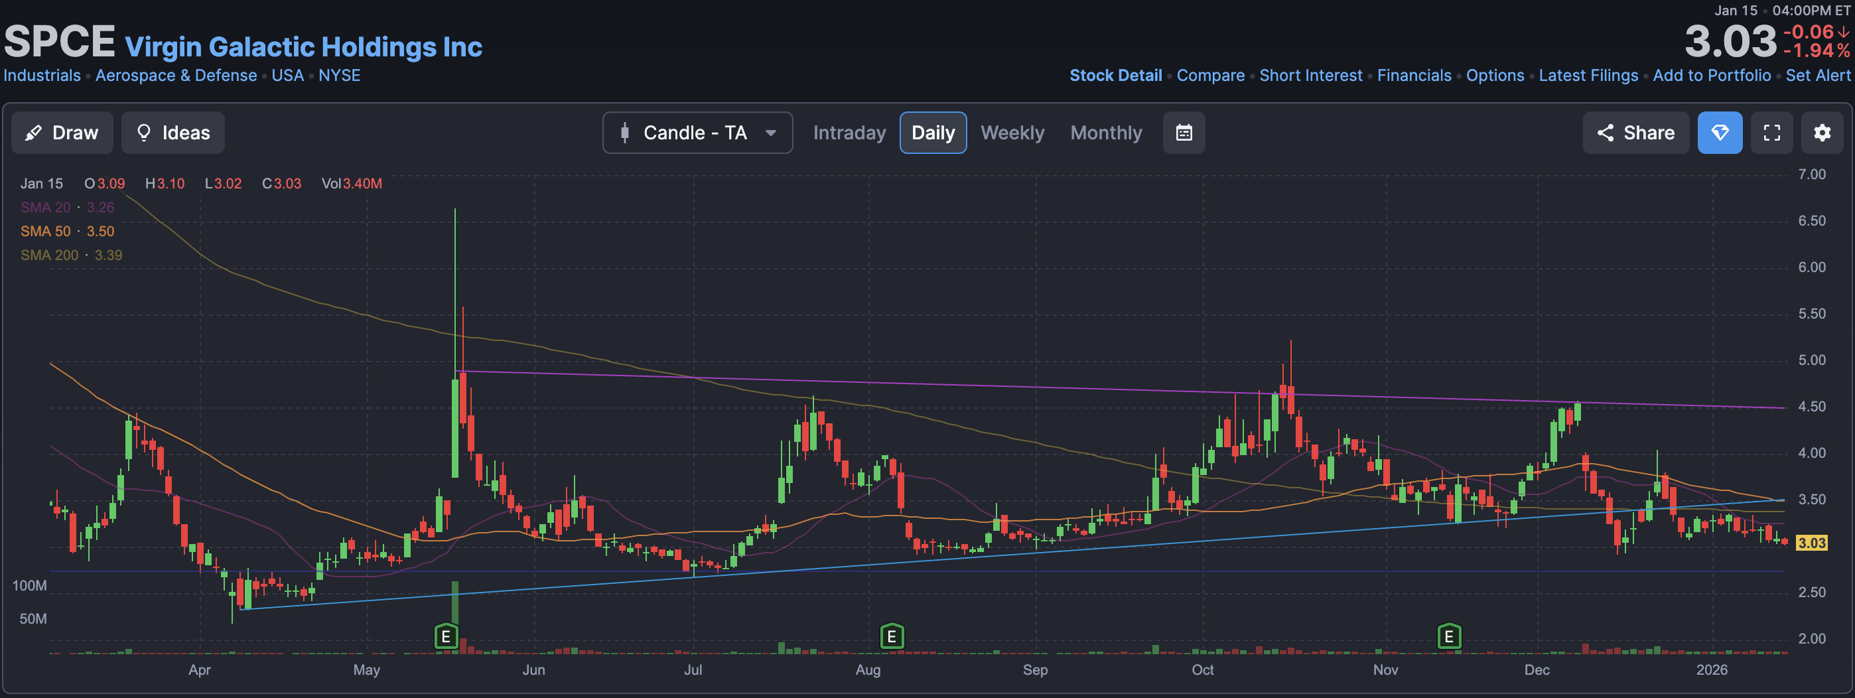
Task: Click the SMA 20 indicator label
Action: [x=45, y=208]
